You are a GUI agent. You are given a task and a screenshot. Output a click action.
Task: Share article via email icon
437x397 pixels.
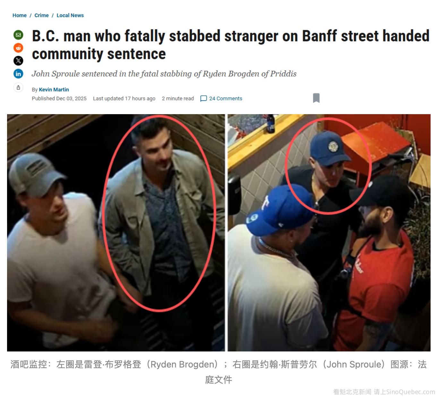click(18, 35)
